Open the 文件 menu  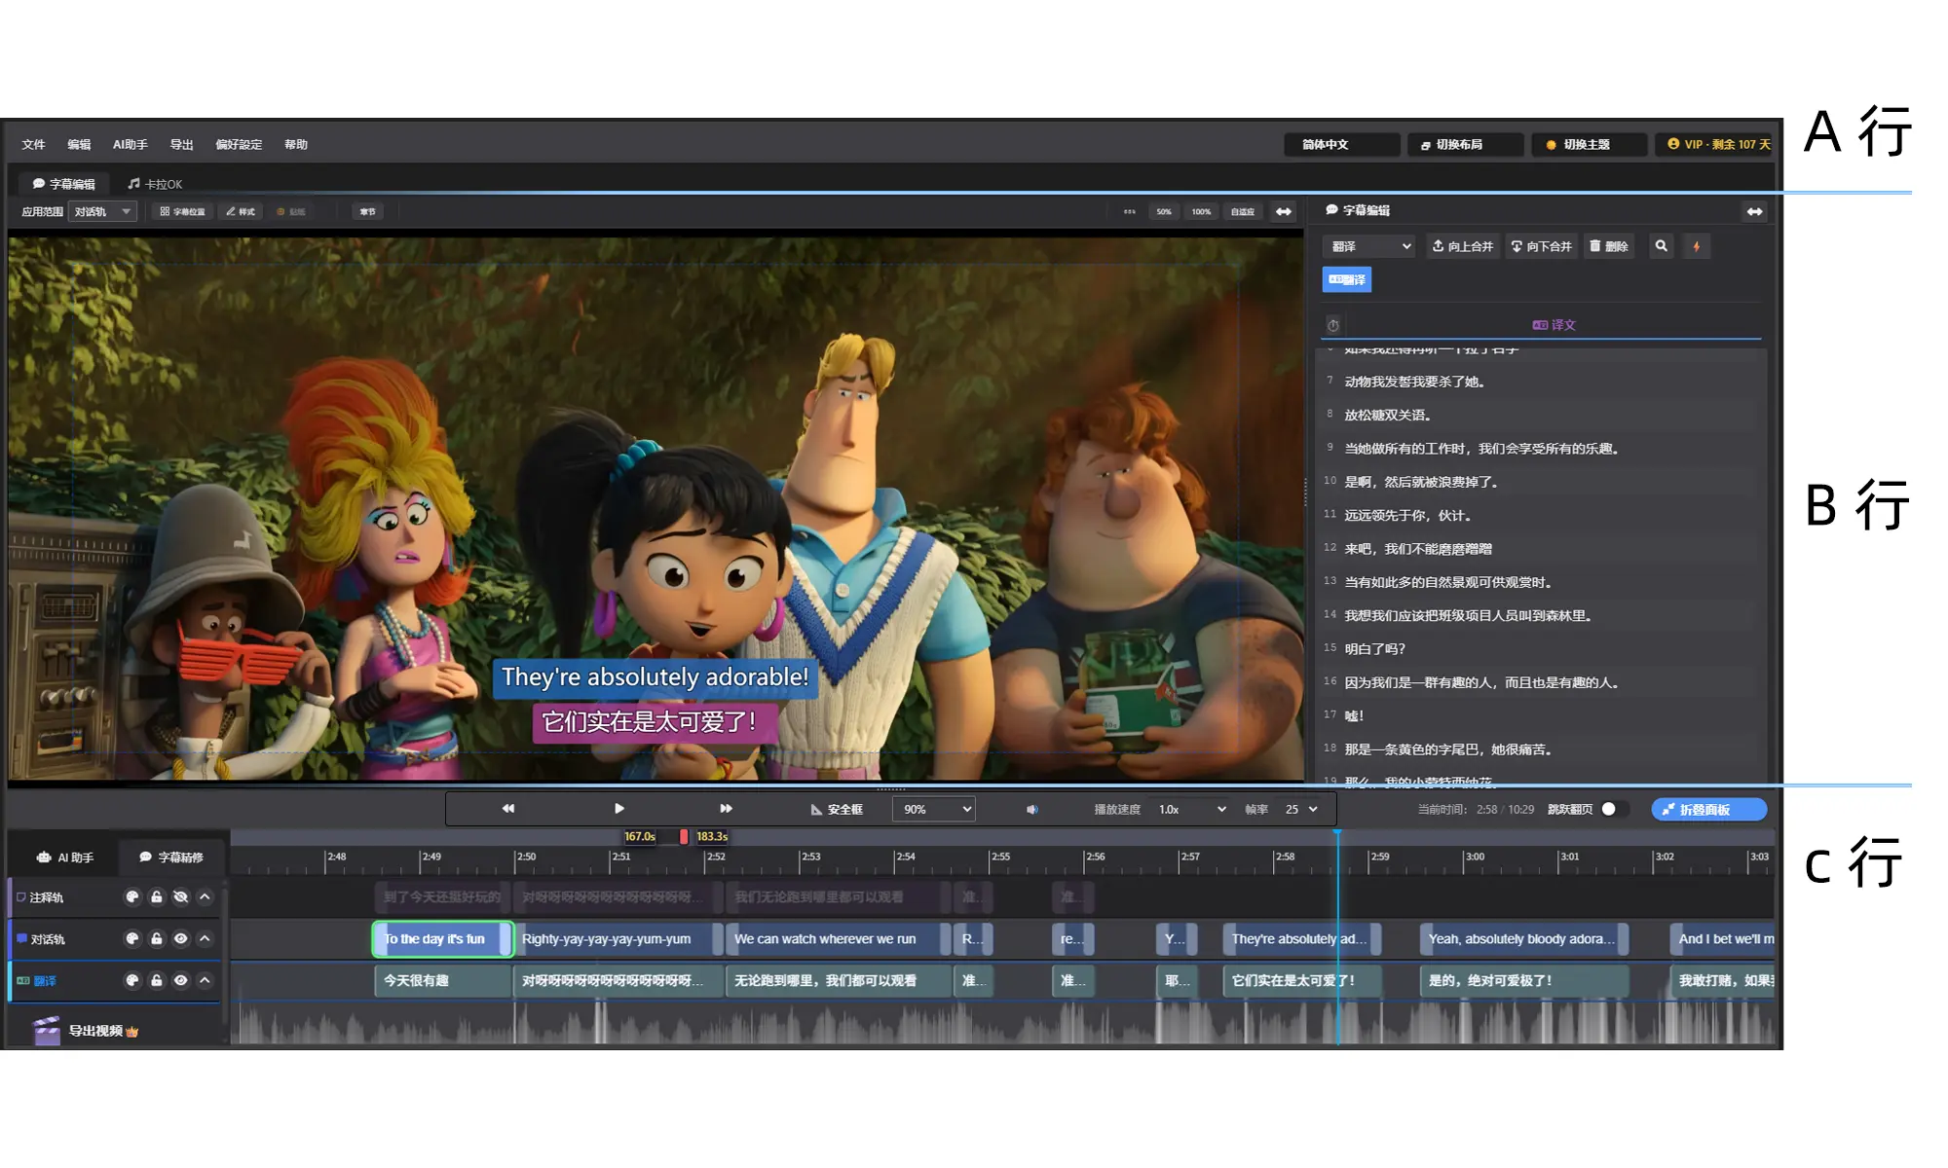point(34,145)
